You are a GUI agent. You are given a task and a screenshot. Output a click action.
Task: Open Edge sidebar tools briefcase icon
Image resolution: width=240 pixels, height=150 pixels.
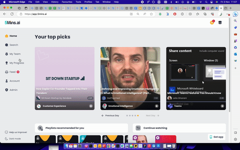click(236, 34)
